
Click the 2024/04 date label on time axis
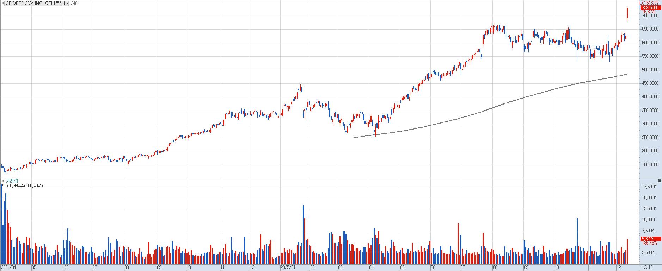tap(9, 267)
